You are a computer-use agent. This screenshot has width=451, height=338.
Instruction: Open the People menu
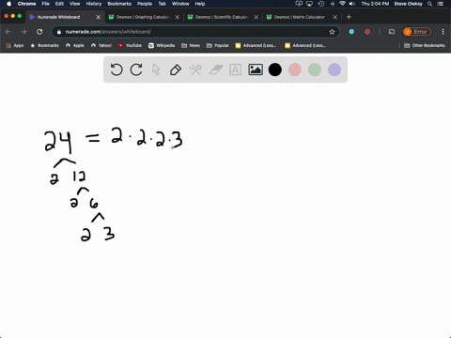pyautogui.click(x=145, y=4)
